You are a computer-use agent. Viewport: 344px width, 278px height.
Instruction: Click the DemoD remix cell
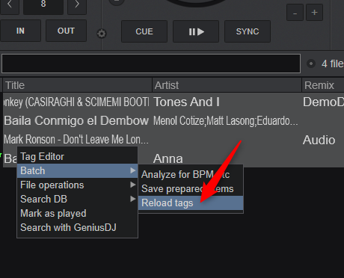click(323, 102)
